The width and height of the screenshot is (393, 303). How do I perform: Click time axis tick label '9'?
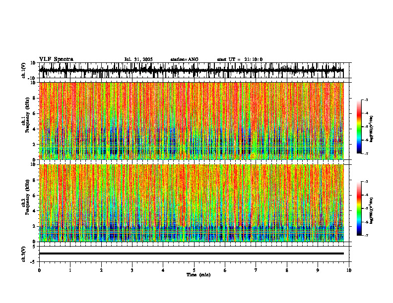pos(318,270)
